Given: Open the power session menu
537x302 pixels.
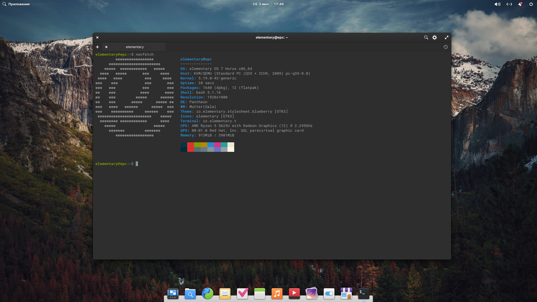Looking at the screenshot, I should coord(531,4).
